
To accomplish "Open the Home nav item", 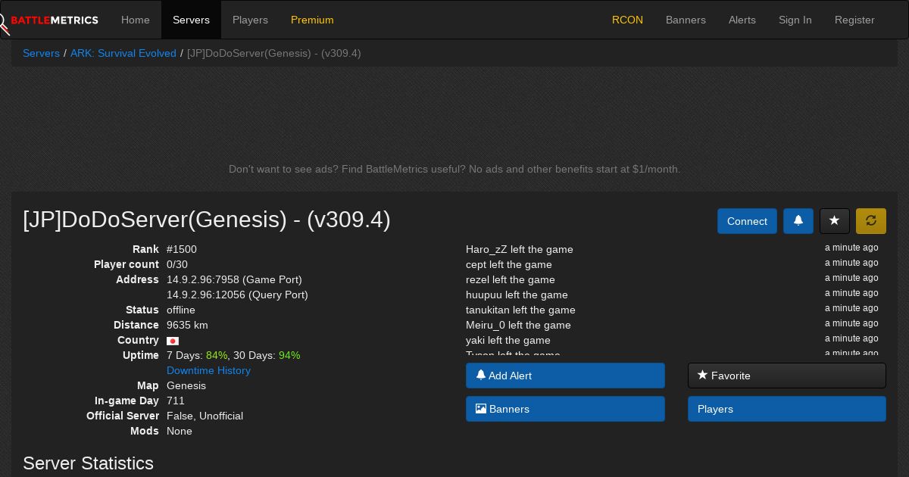I will pos(136,20).
